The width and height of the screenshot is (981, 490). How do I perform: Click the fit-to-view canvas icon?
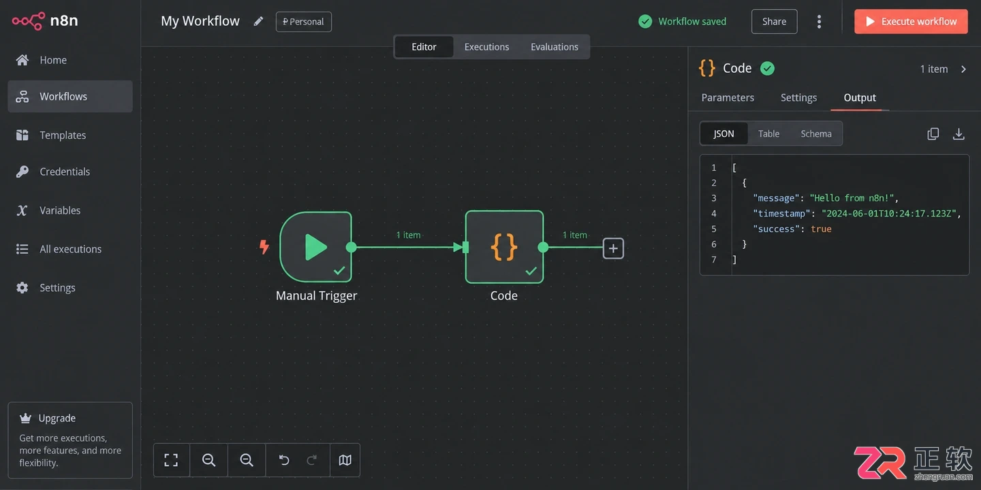click(x=171, y=460)
